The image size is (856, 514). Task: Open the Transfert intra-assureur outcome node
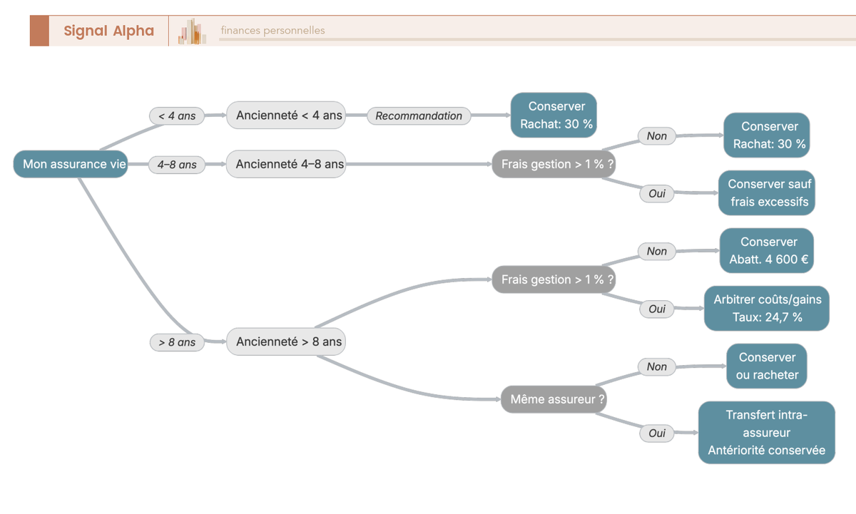767,432
